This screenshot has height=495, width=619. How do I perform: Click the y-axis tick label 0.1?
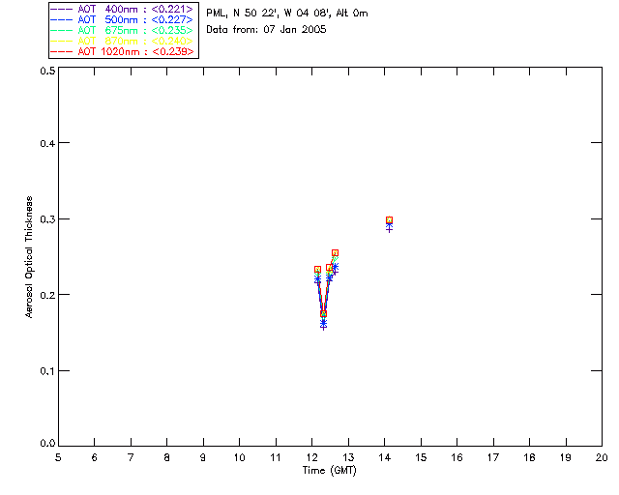(x=47, y=371)
